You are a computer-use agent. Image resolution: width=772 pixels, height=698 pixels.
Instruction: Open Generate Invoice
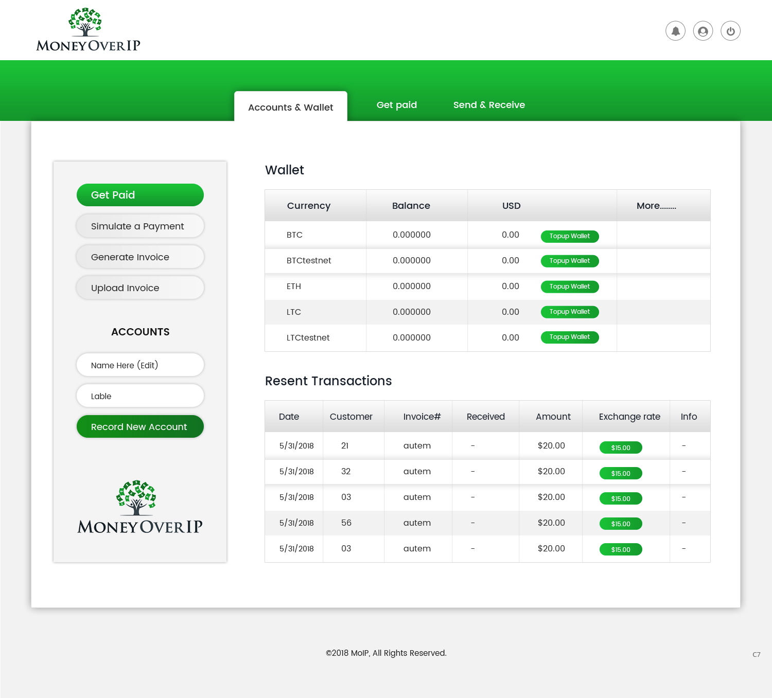139,257
